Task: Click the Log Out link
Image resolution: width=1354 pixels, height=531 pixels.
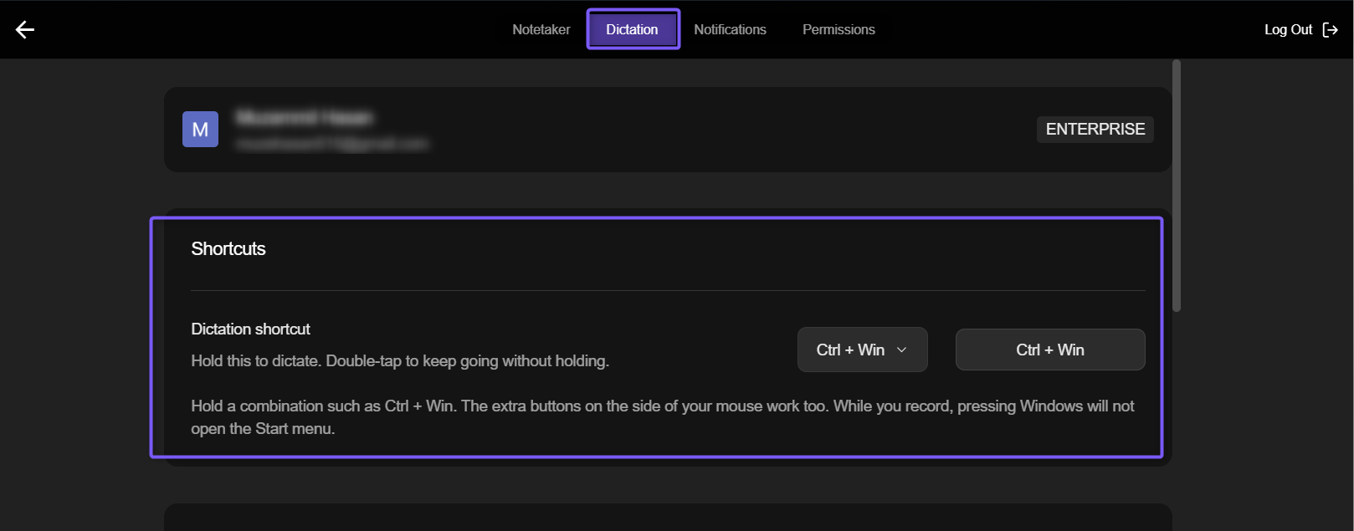Action: pyautogui.click(x=1288, y=29)
